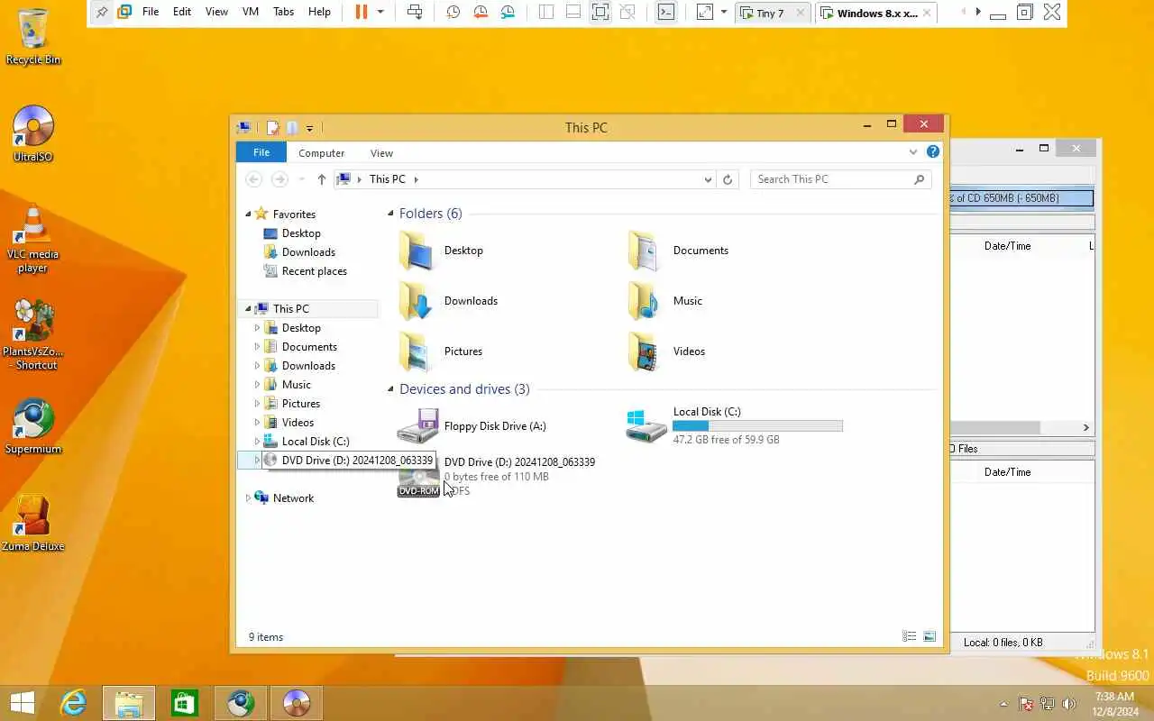Viewport: 1154px width, 721px height.
Task: Switch to large icons view in status bar
Action: [x=930, y=636]
